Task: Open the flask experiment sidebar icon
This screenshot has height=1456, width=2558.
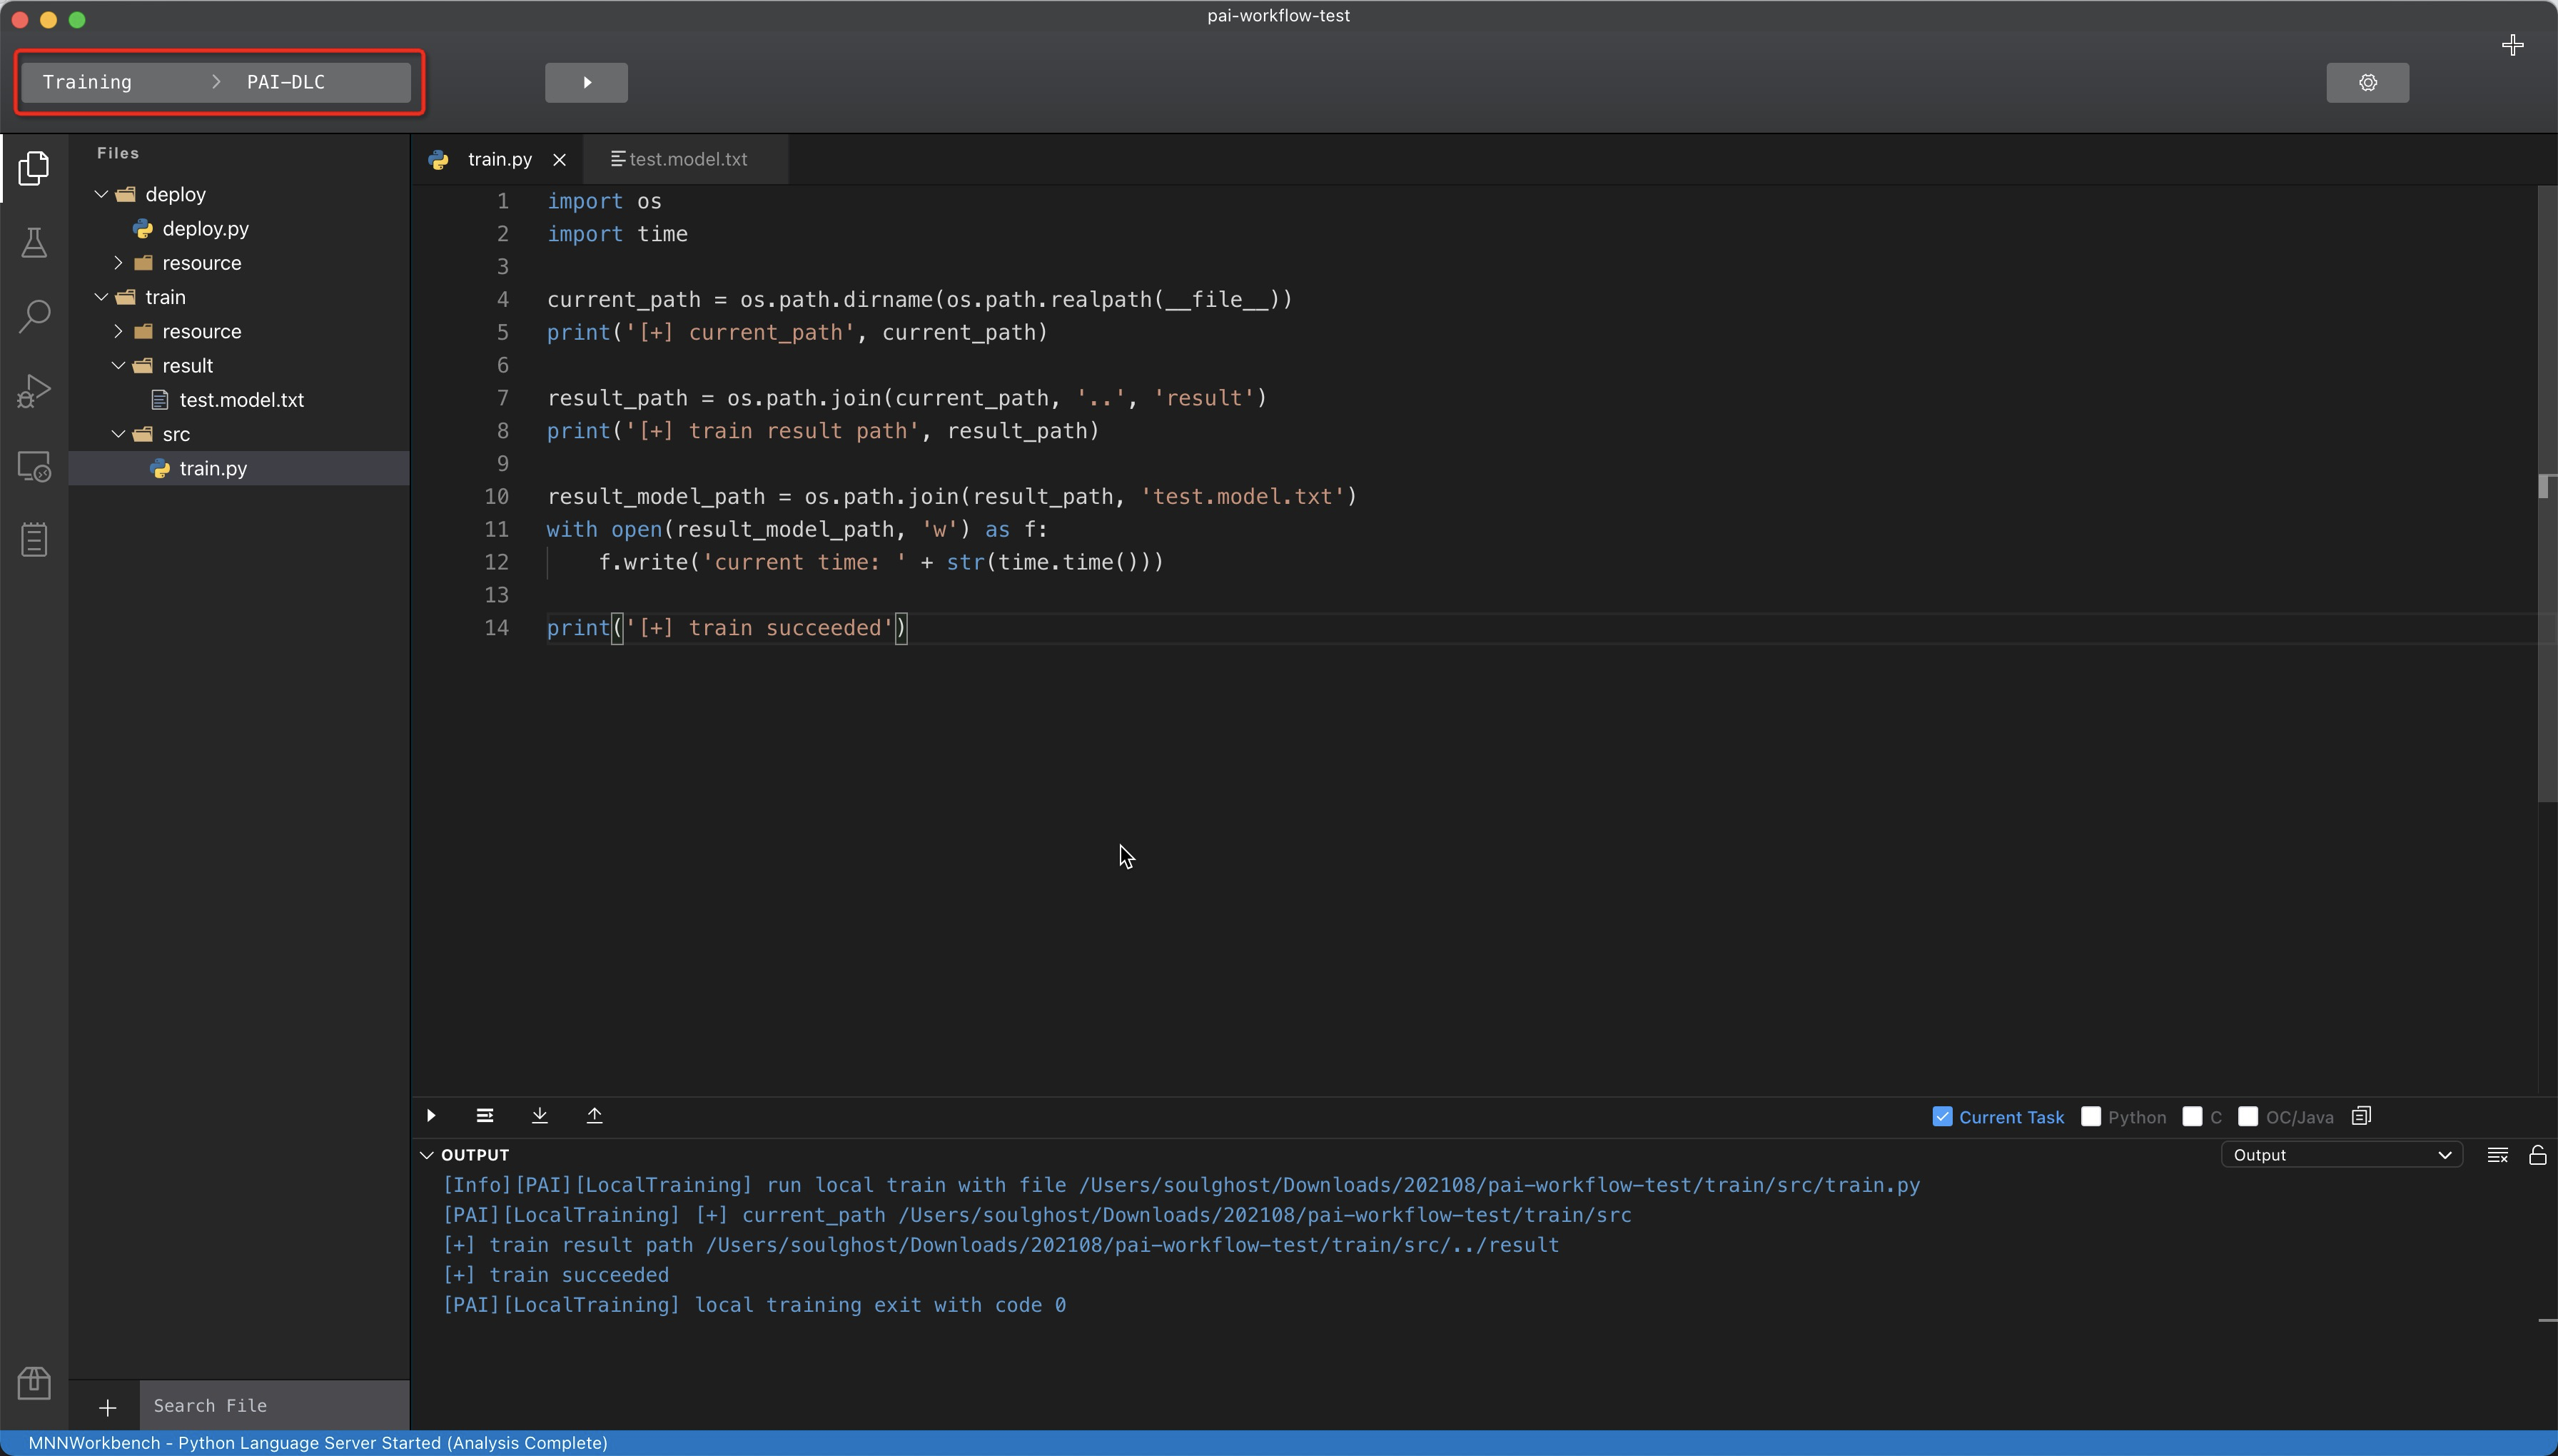Action: (x=34, y=242)
